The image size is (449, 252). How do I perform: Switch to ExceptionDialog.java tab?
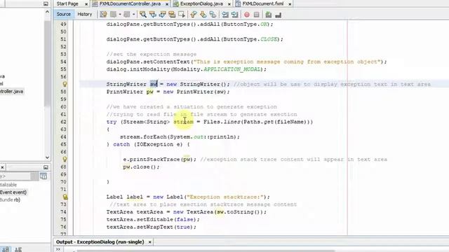(x=201, y=3)
